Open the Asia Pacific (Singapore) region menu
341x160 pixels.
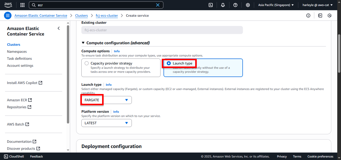tap(276, 5)
